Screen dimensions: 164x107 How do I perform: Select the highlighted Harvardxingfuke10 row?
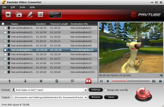(x=51, y=50)
